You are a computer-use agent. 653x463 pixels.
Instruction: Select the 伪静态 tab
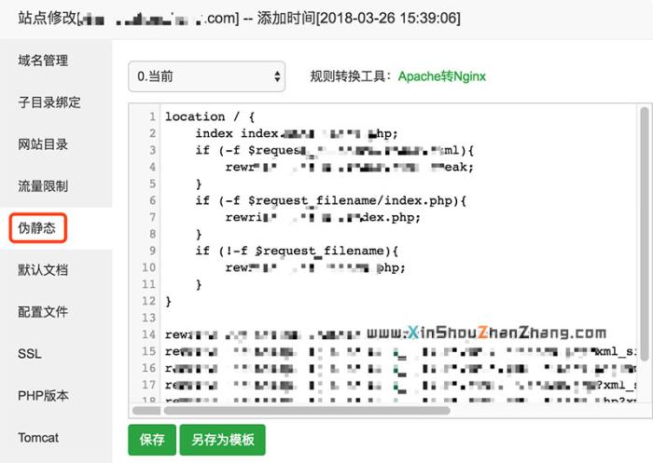pyautogui.click(x=37, y=228)
